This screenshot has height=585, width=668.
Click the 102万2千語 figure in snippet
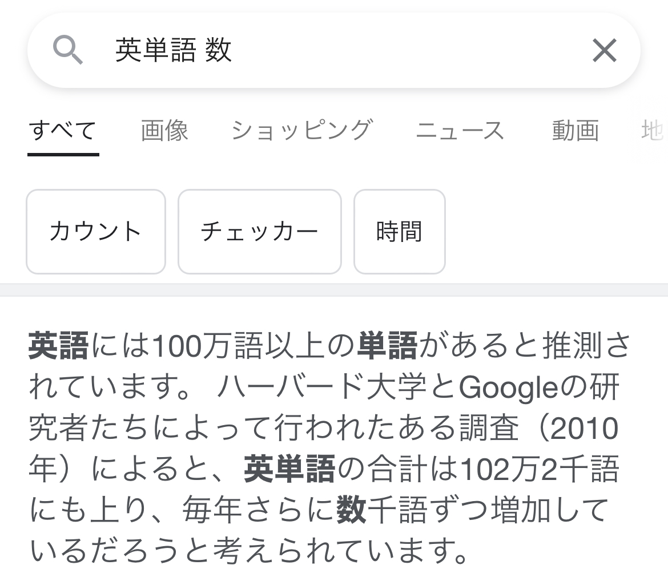point(540,470)
